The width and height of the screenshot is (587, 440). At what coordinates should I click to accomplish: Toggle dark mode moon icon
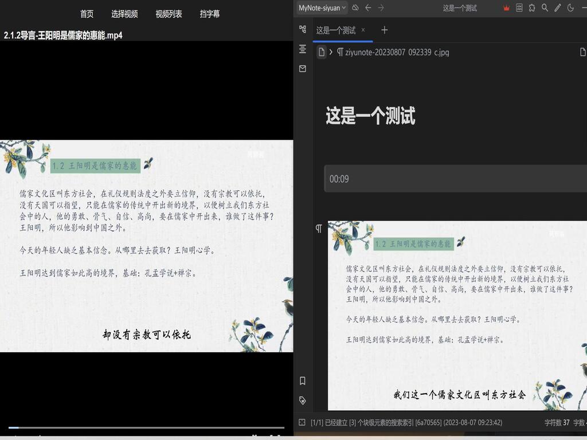570,8
